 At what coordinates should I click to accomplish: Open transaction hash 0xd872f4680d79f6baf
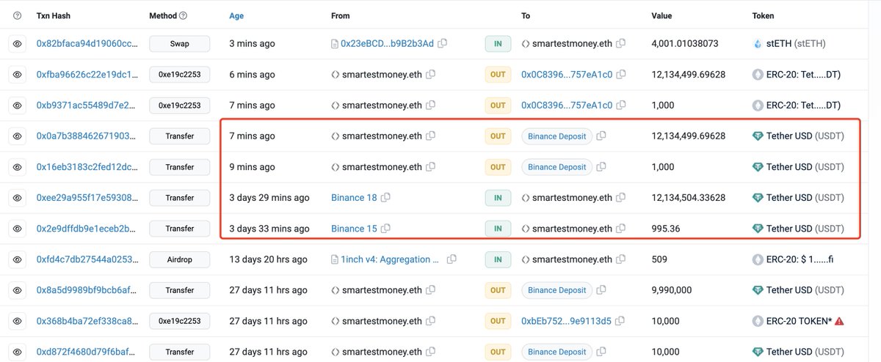click(87, 352)
